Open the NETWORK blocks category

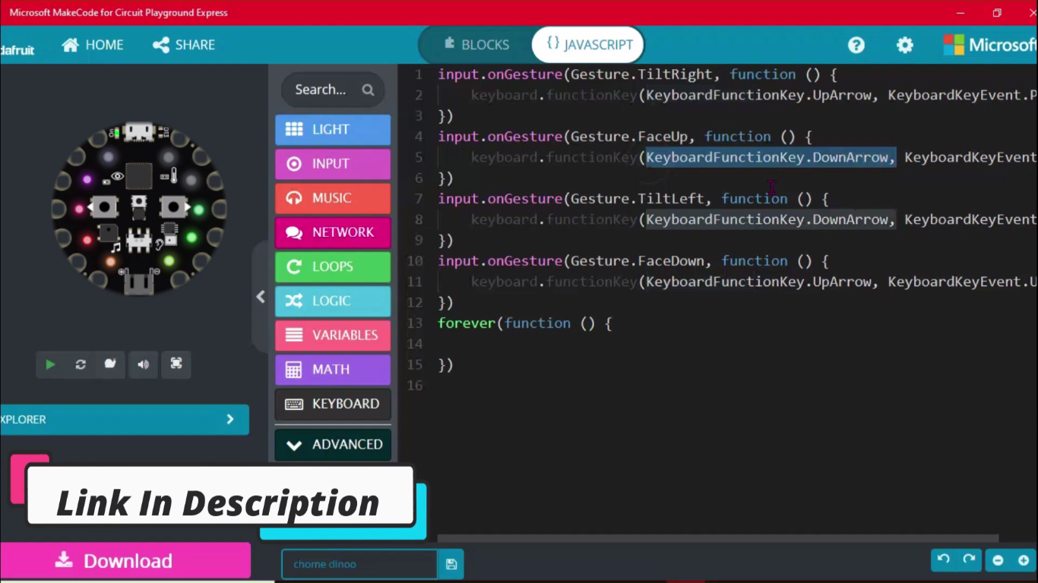[x=333, y=232]
